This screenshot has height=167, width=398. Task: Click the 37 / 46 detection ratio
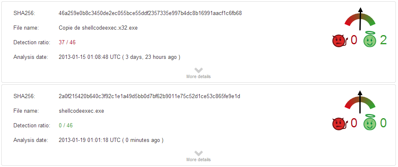67,42
